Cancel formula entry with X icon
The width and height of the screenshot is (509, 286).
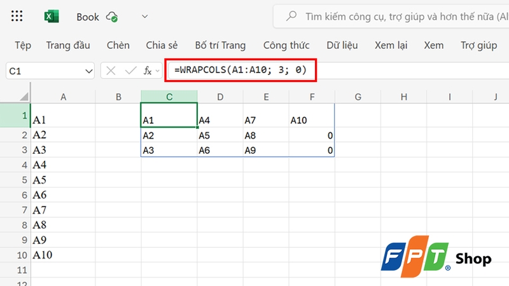pos(111,71)
